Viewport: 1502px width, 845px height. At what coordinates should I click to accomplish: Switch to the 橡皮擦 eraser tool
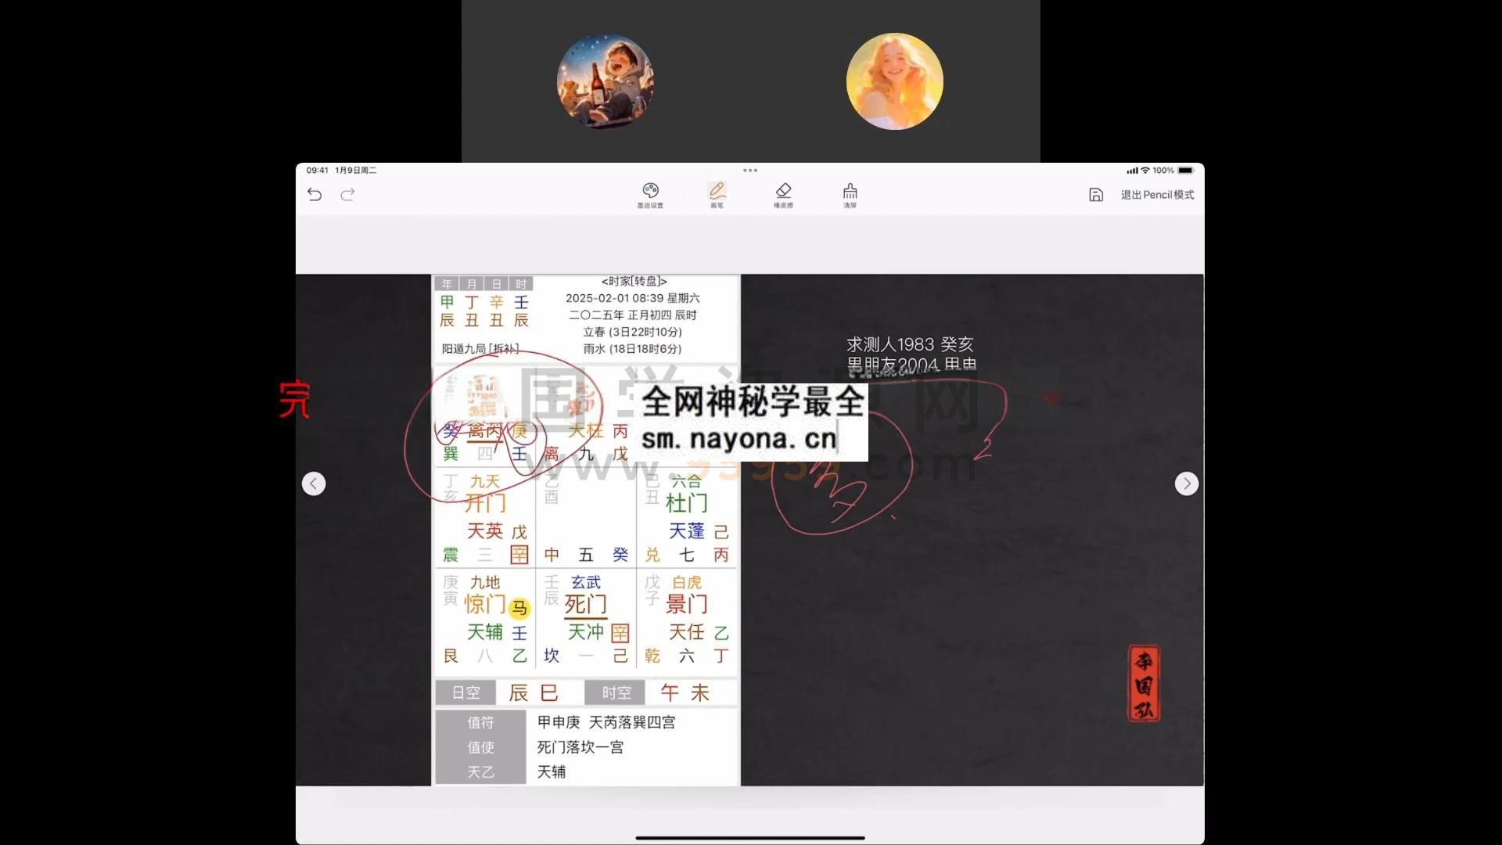click(783, 195)
